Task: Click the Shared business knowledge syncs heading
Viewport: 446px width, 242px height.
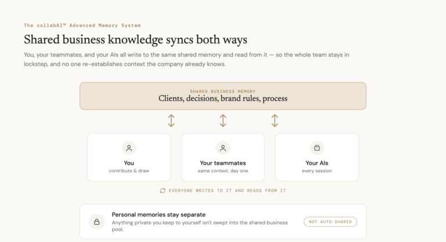Action: point(135,39)
